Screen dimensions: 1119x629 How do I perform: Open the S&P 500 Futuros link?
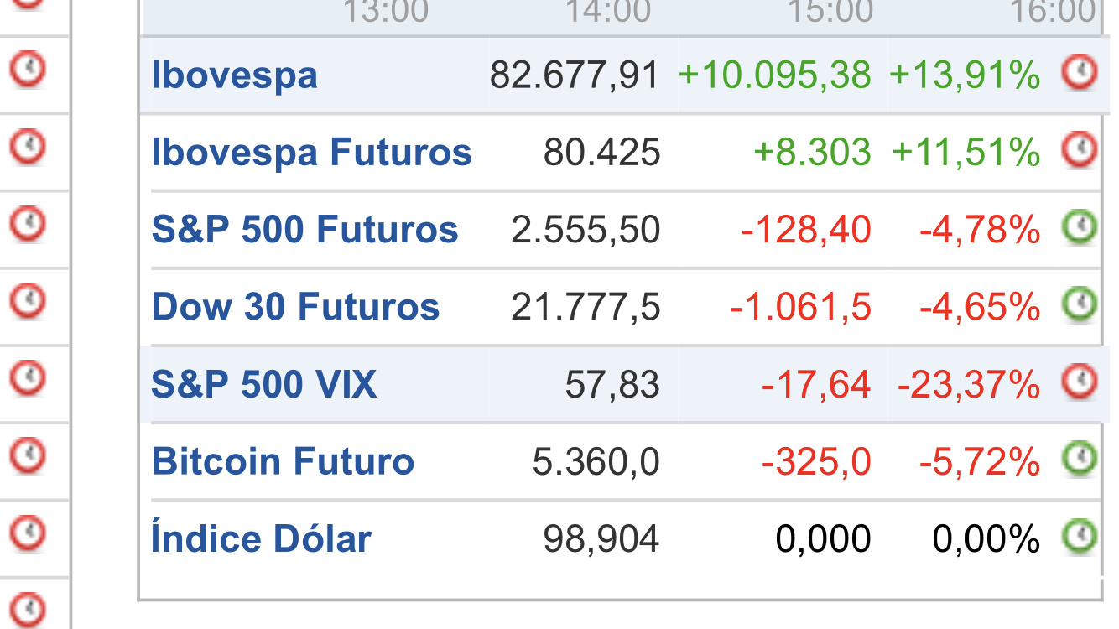[304, 230]
